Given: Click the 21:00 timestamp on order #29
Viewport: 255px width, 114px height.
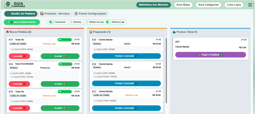Looking at the screenshot, I should pyautogui.click(x=244, y=40).
